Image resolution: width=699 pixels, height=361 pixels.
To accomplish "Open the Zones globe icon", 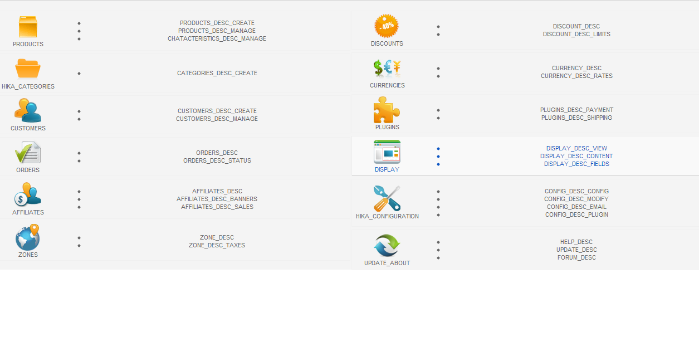I will (x=28, y=237).
